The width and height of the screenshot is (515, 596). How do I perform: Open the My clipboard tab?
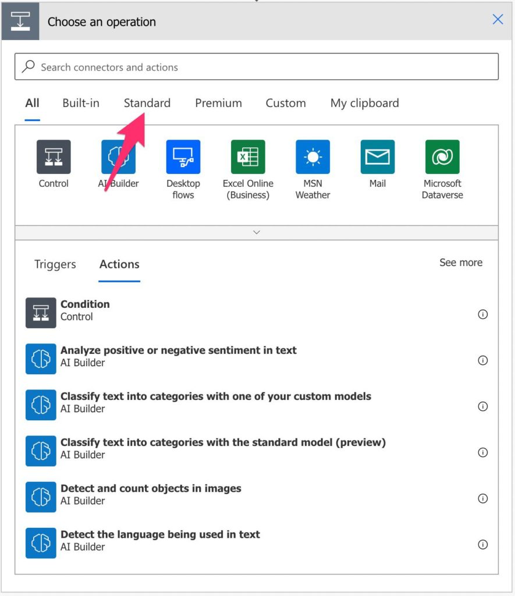[x=364, y=103]
